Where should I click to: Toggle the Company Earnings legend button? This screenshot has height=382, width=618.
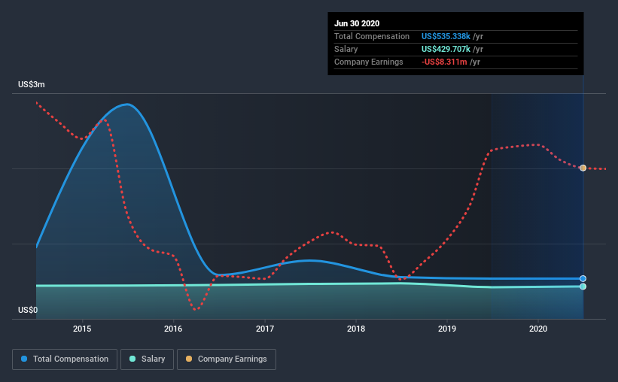pos(227,359)
